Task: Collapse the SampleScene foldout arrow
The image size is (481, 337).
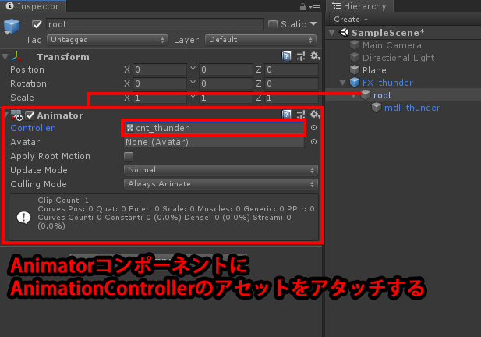Action: click(x=332, y=33)
